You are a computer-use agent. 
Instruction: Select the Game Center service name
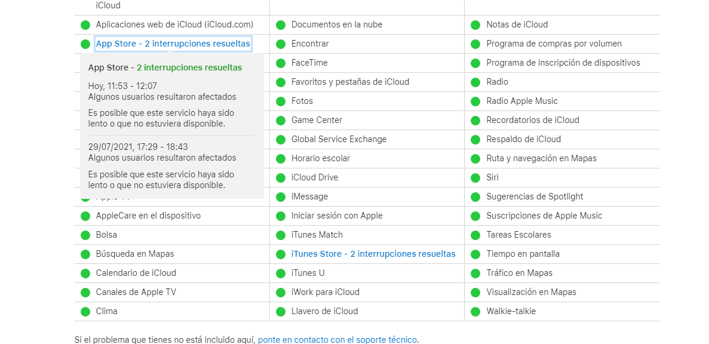317,120
